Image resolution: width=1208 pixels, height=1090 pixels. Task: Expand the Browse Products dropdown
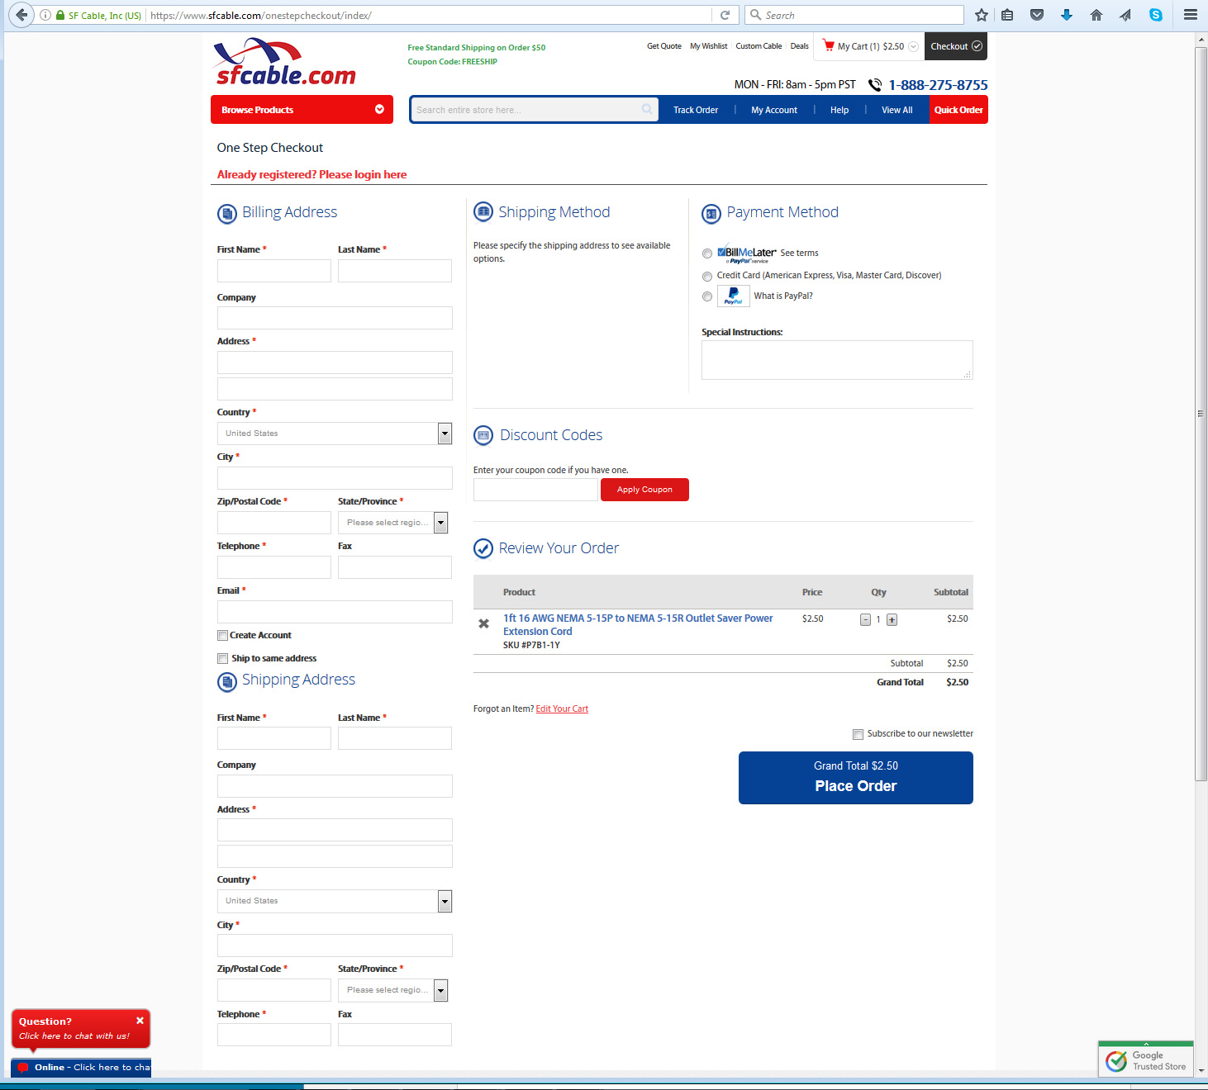click(x=302, y=110)
